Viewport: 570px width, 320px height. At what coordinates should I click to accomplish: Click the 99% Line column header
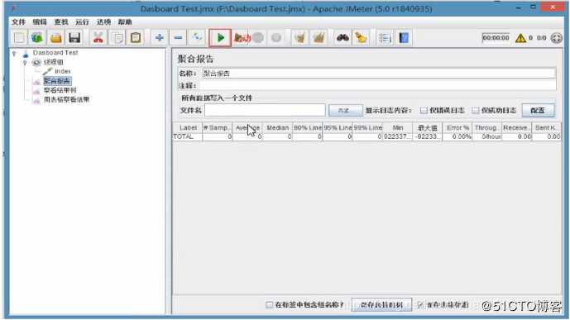click(x=367, y=128)
